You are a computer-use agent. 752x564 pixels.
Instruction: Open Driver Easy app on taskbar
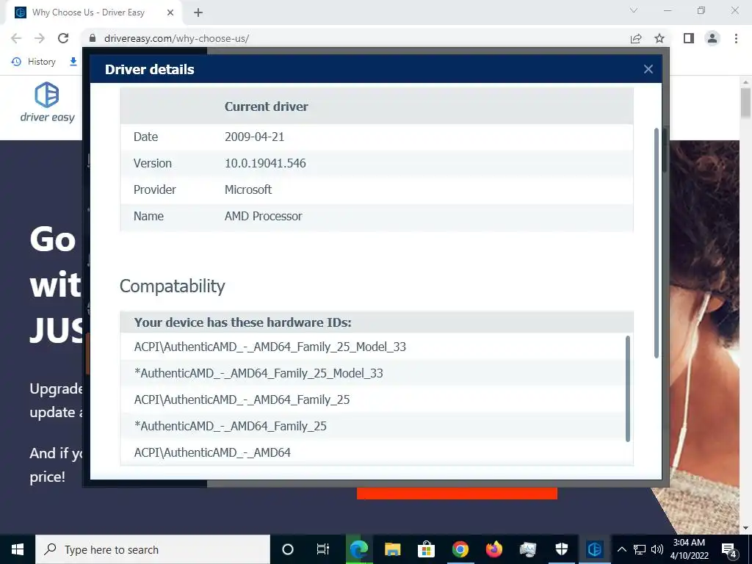(x=595, y=549)
